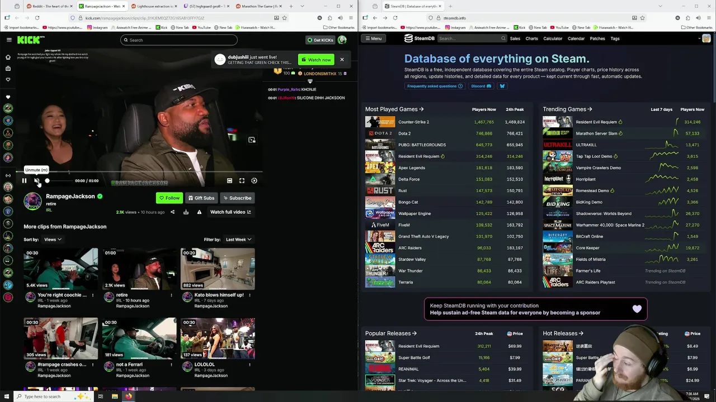This screenshot has width=716, height=402.
Task: Expand Hot Releases section
Action: [x=563, y=333]
